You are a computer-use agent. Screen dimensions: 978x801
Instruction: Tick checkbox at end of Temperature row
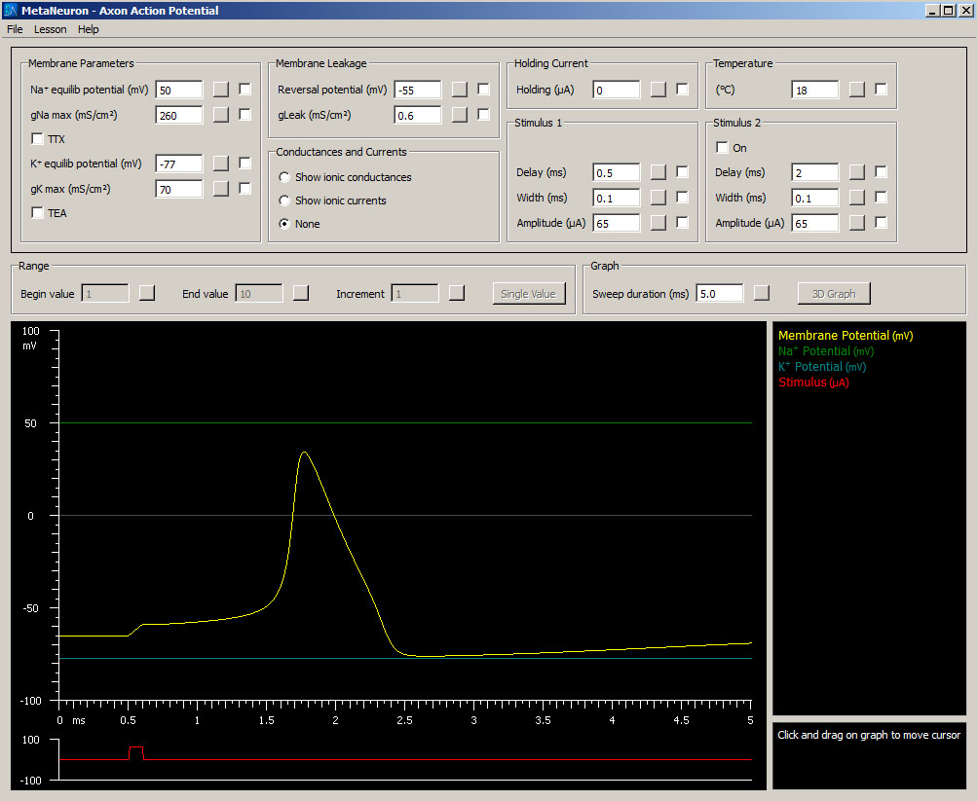[881, 90]
